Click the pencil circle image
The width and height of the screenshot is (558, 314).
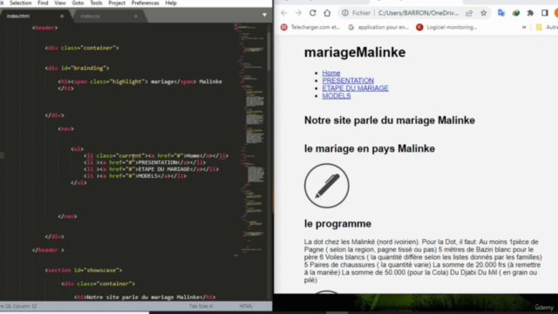click(327, 186)
